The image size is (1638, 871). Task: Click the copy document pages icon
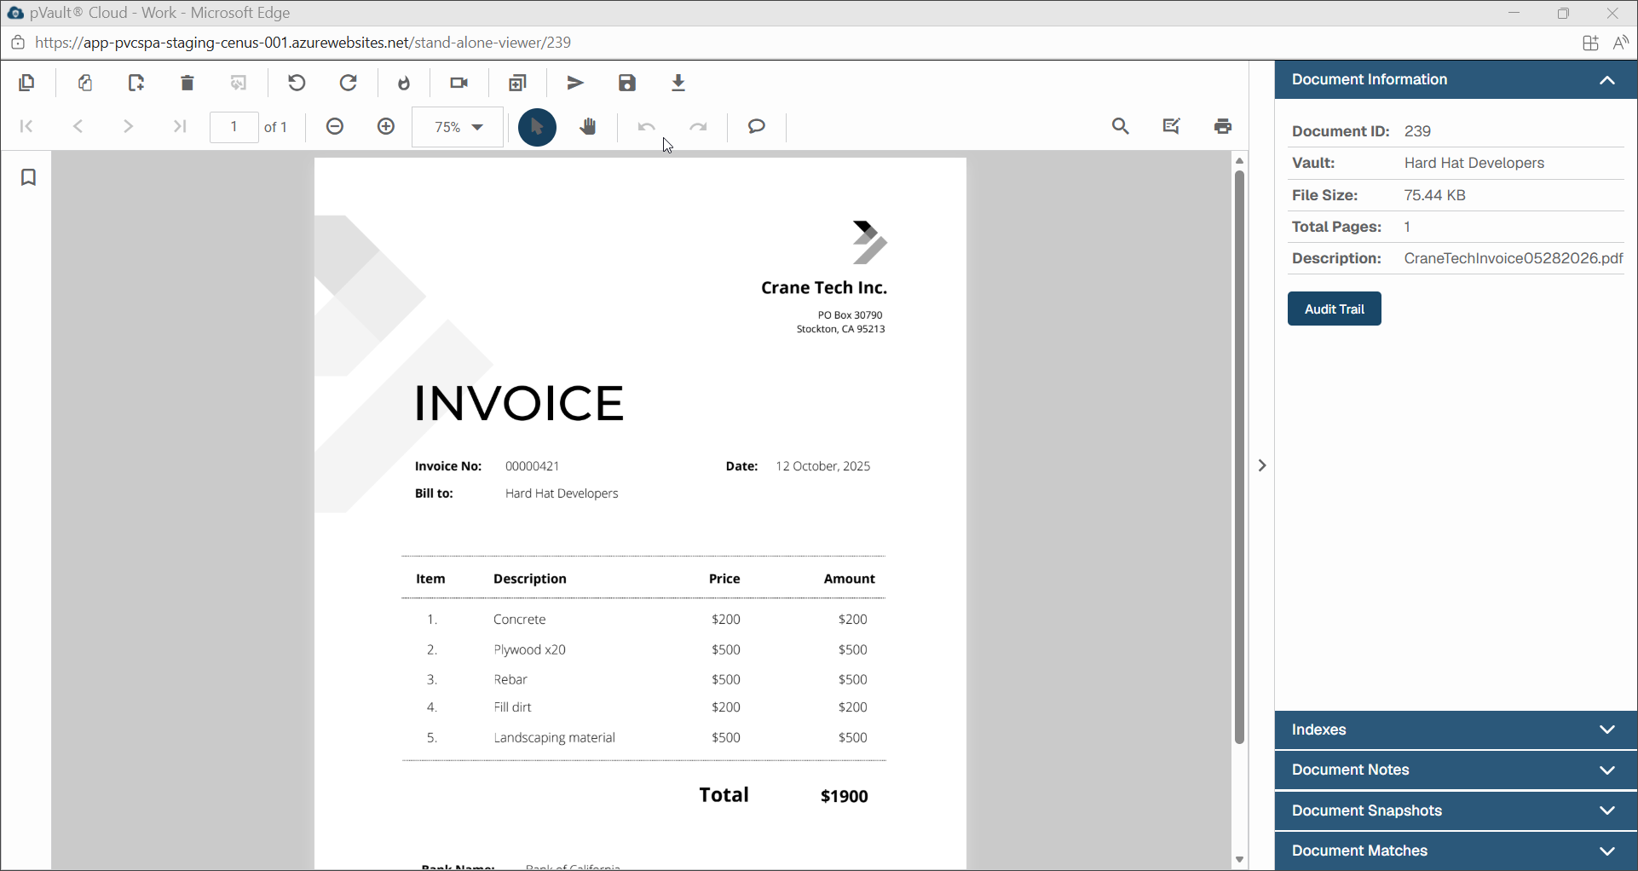coord(26,83)
